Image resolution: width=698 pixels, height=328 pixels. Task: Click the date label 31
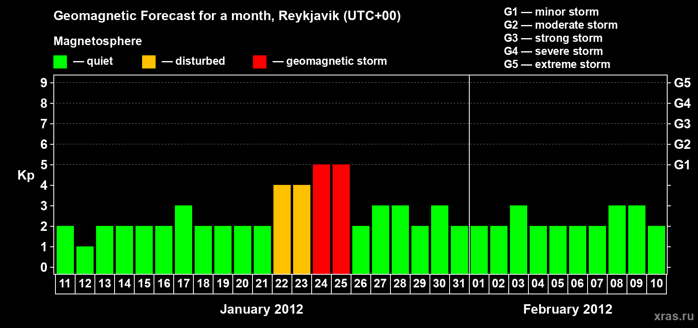(459, 283)
